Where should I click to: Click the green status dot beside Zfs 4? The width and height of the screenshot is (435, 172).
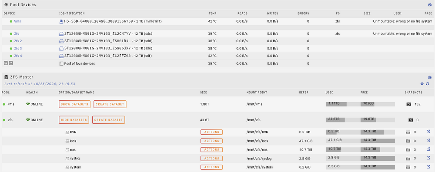(x=11, y=56)
